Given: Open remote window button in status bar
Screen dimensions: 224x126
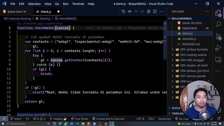Looking at the screenshot, I should coord(4,119).
